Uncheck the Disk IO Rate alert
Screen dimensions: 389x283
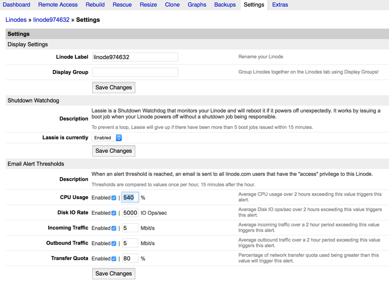pyautogui.click(x=114, y=213)
